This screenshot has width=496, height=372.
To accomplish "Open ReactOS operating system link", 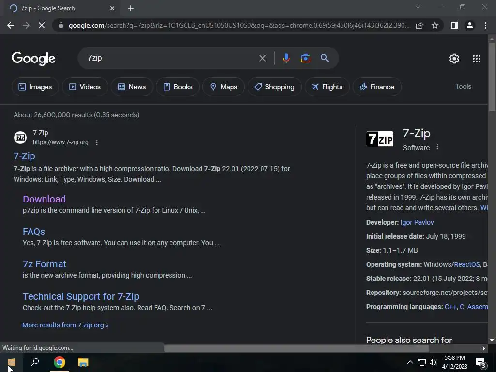I will pyautogui.click(x=467, y=264).
